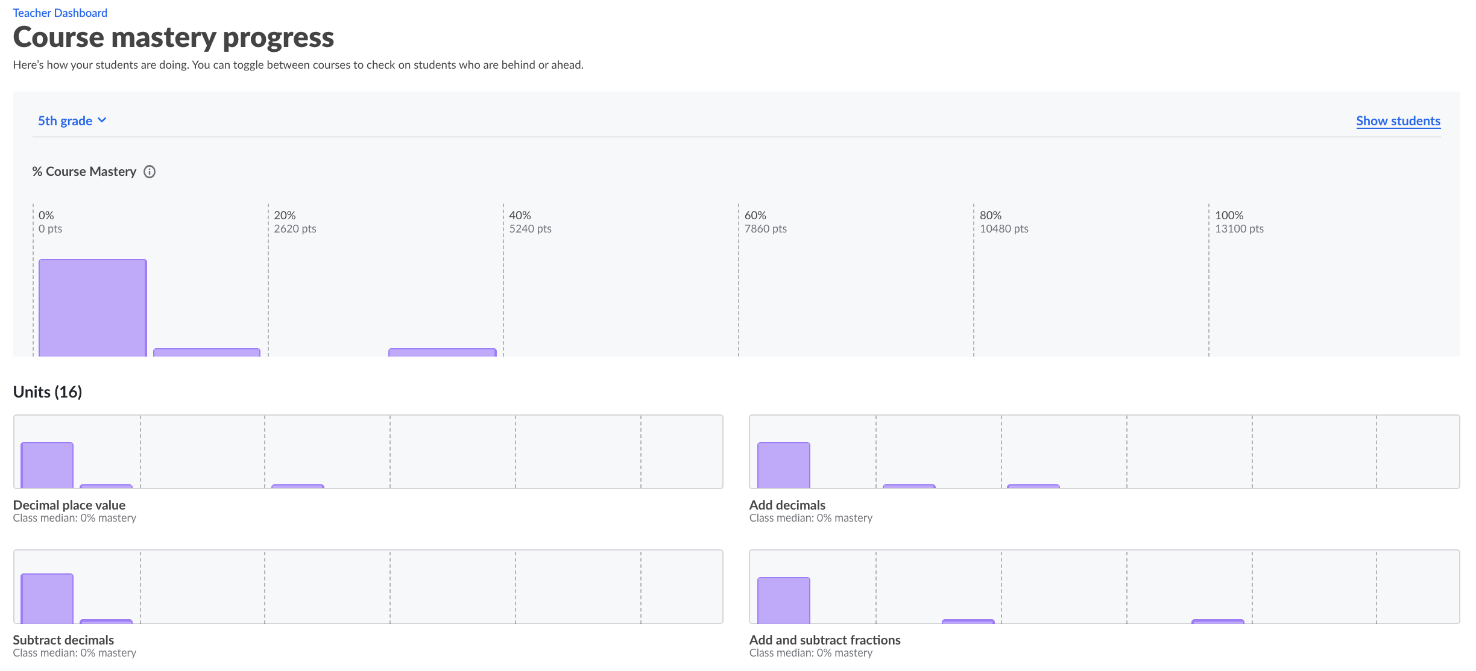Go back to Teacher Dashboard

pyautogui.click(x=60, y=13)
